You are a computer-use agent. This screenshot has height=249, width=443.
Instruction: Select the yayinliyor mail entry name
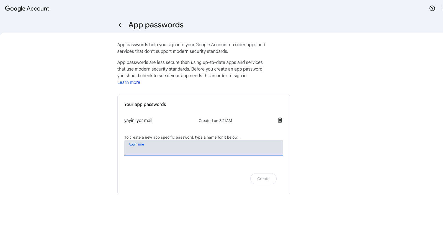click(x=138, y=120)
